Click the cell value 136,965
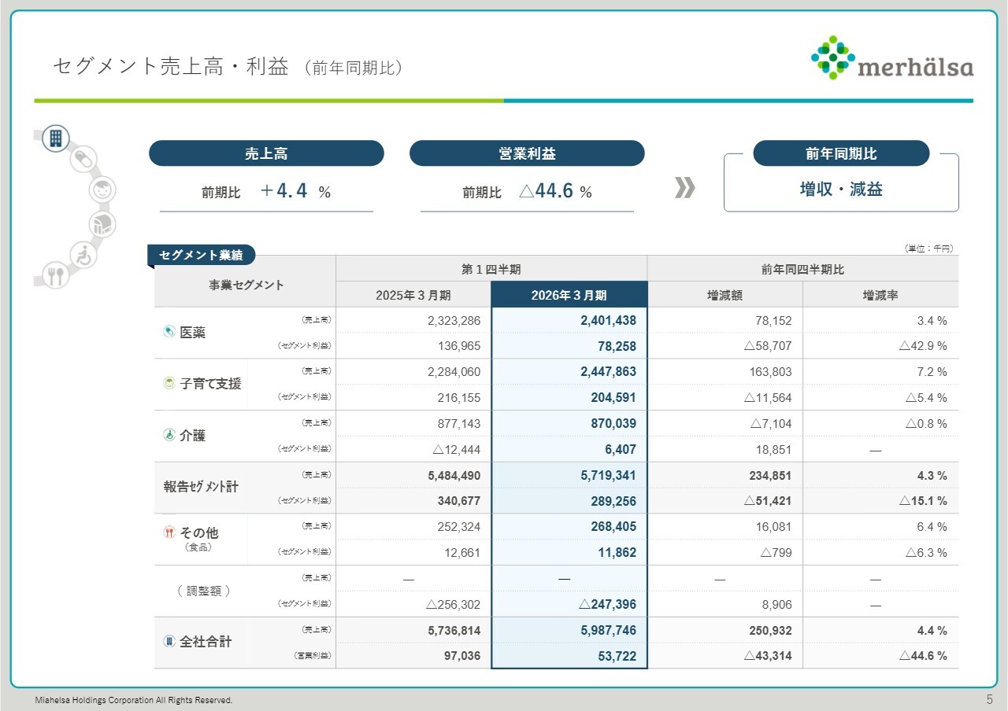 point(459,346)
